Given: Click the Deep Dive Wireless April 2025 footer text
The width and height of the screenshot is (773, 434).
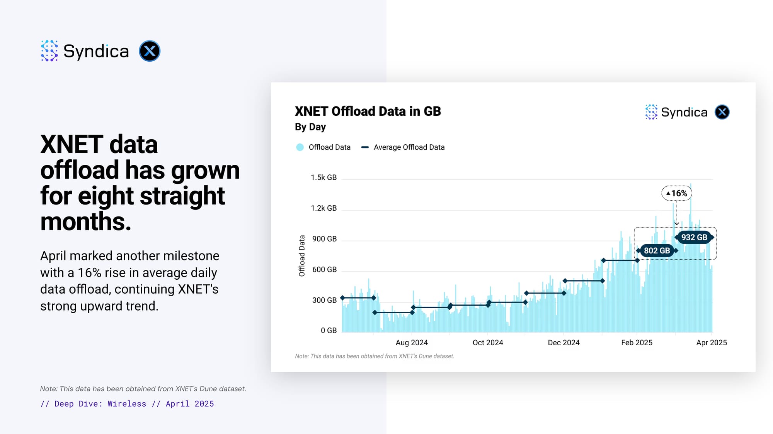Looking at the screenshot, I should pos(127,404).
